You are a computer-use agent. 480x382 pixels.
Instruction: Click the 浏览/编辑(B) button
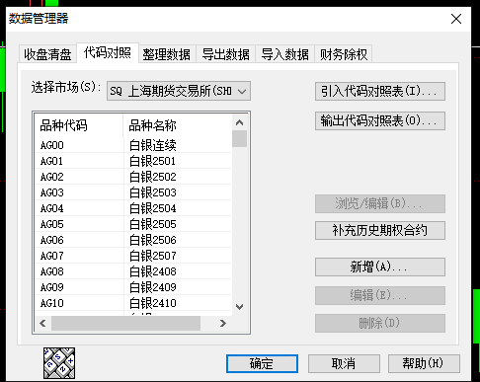coord(380,203)
